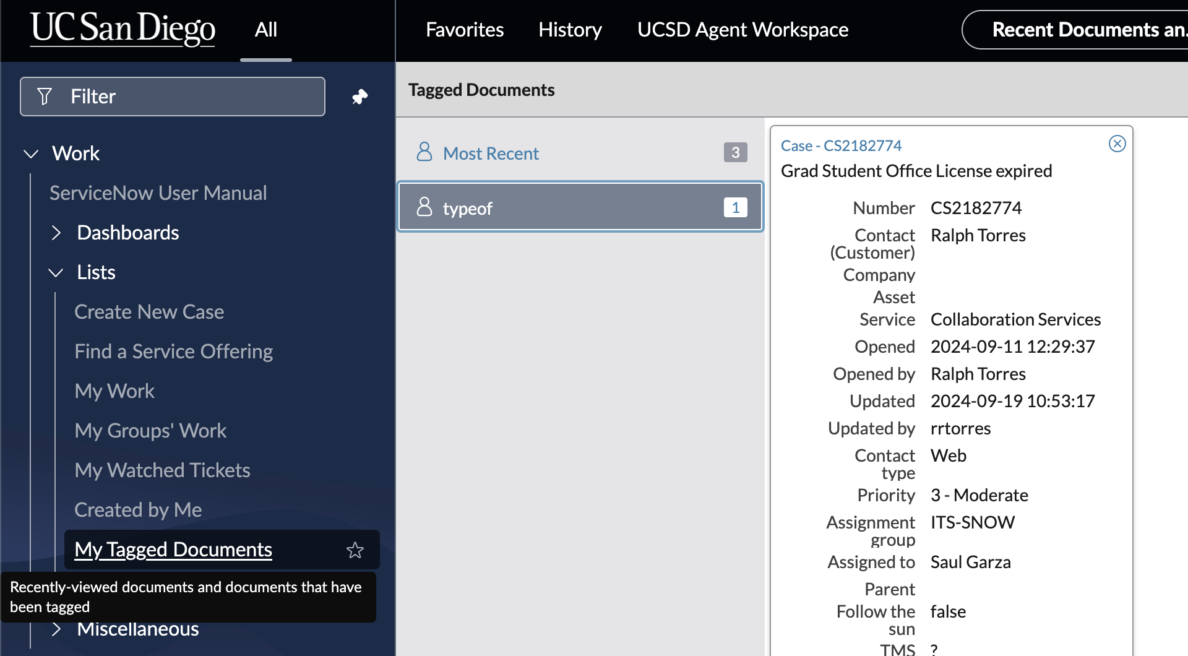Select the typeof tag in Tagged Documents
1188x656 pixels.
click(579, 207)
